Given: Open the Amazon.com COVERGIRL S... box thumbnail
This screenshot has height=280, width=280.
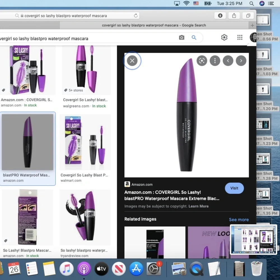Looking at the screenshot, I should (28, 70).
